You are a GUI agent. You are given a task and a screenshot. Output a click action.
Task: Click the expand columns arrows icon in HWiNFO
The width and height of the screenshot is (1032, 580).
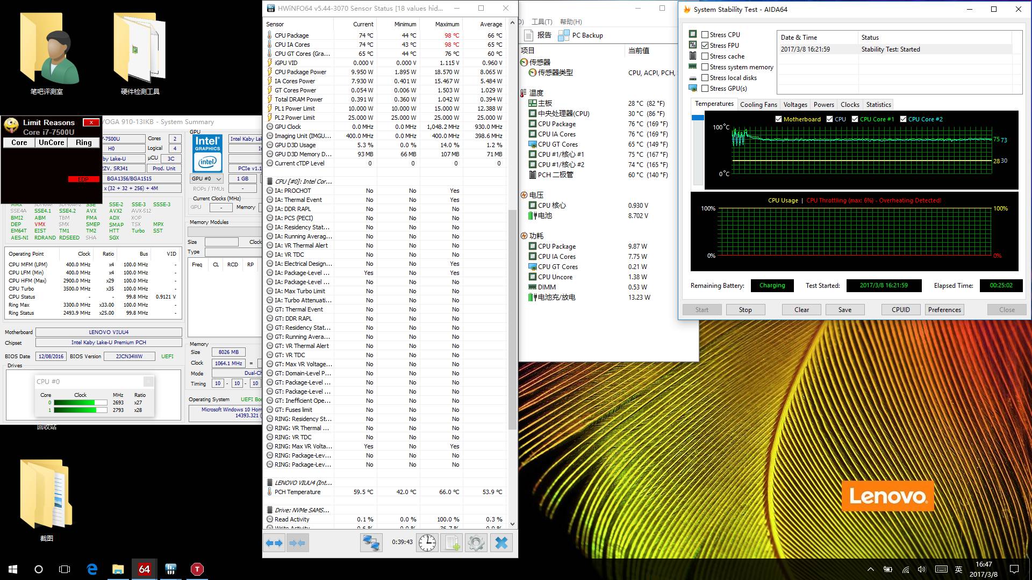coord(274,543)
